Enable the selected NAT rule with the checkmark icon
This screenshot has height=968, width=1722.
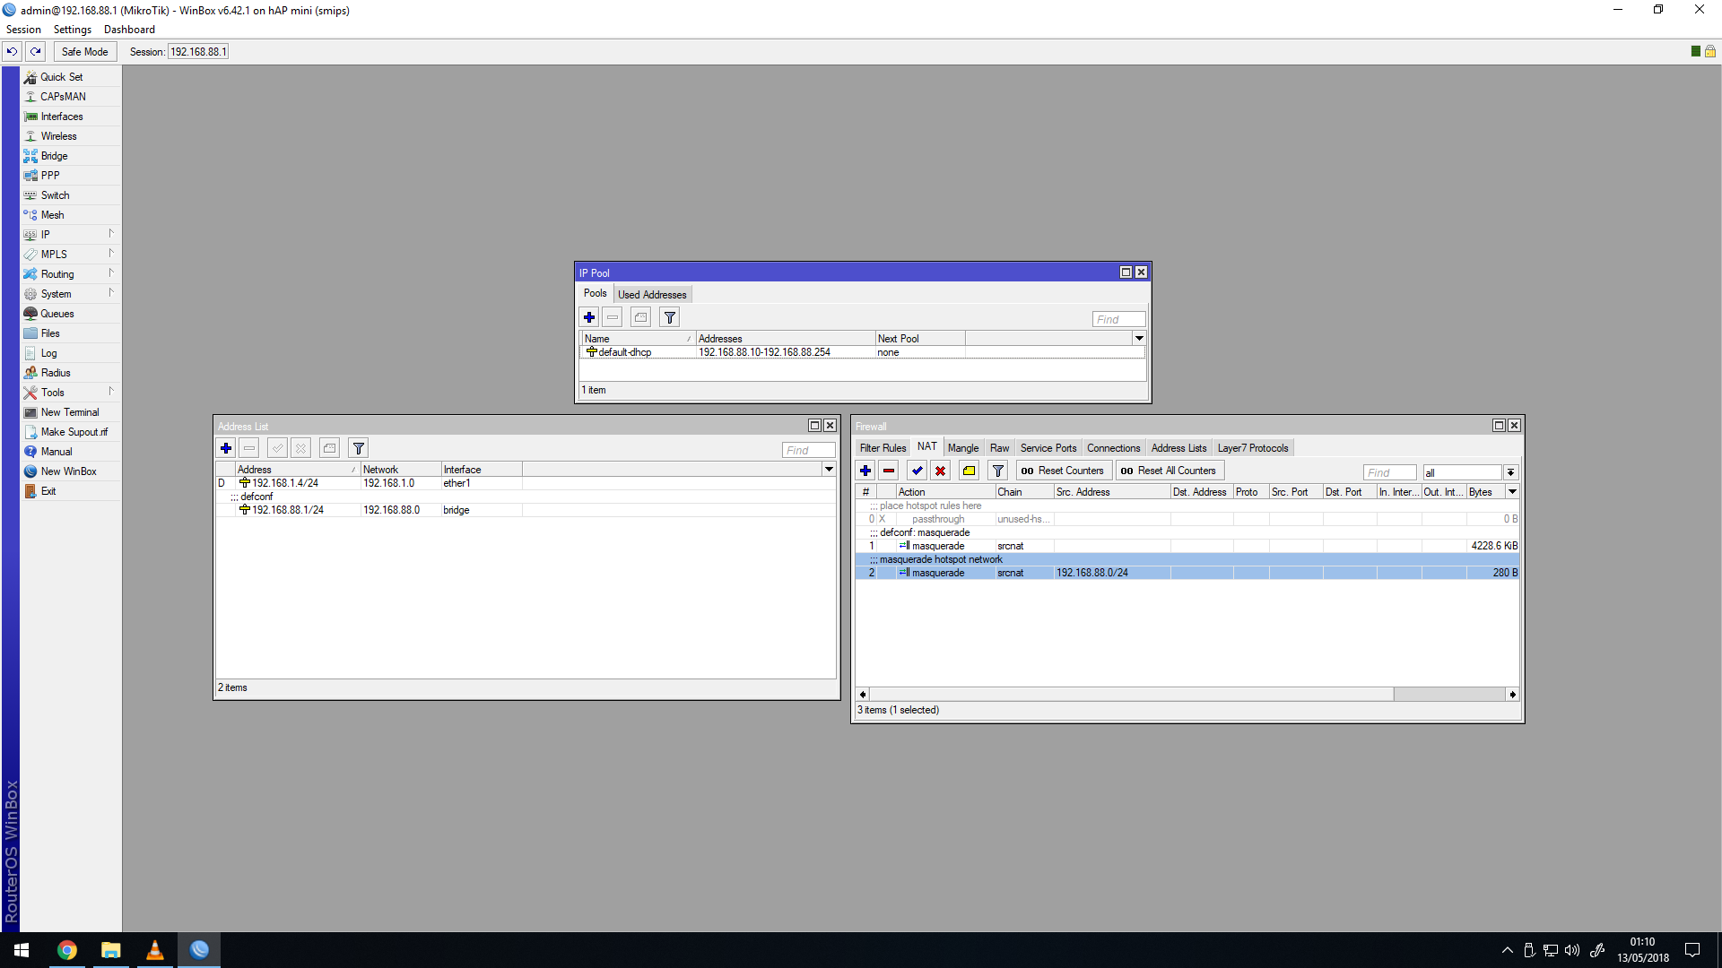(x=917, y=470)
